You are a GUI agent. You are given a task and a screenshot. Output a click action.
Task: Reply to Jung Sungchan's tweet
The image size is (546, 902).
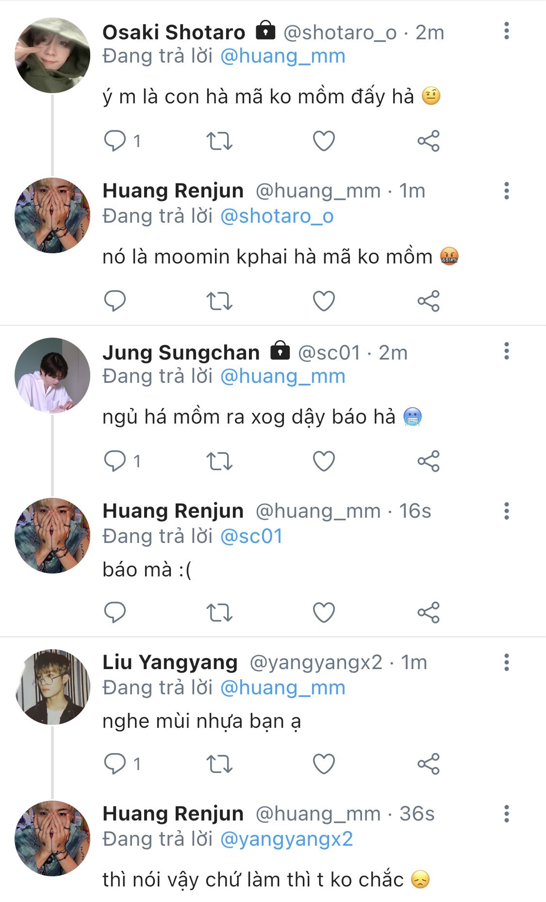click(115, 461)
